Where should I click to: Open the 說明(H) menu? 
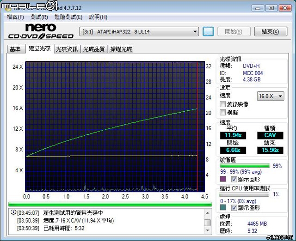[98, 17]
